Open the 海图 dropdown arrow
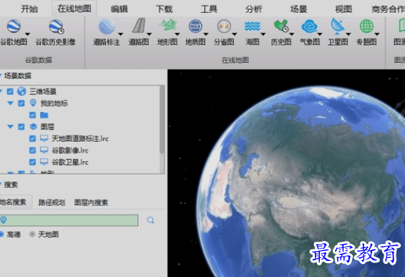This screenshot has height=277, width=405. [x=263, y=34]
